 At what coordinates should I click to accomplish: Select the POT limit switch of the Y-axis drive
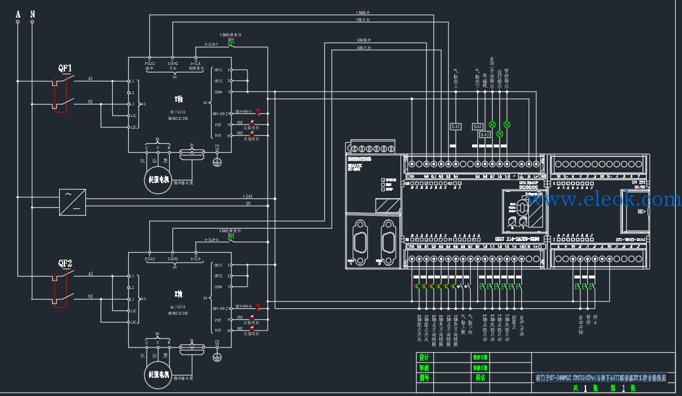point(252,123)
